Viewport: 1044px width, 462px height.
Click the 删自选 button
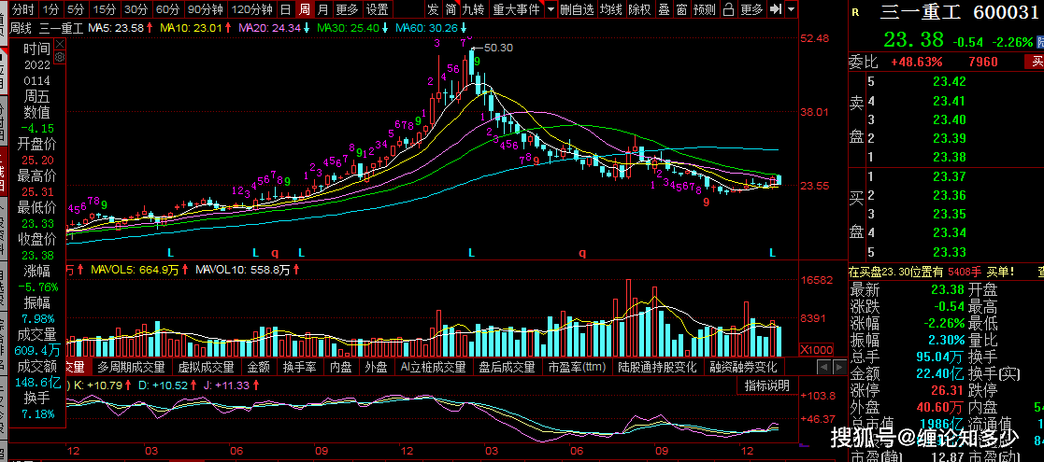pos(577,9)
